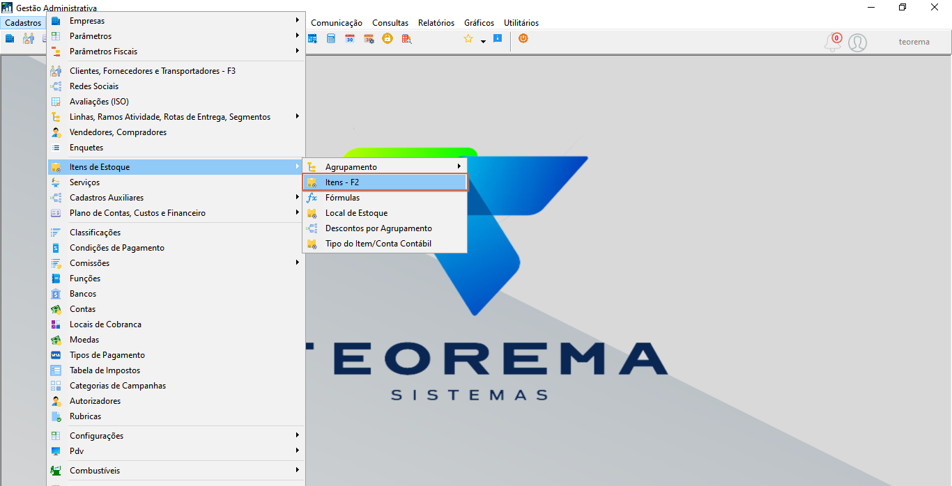Open the notifications bell icon

pos(832,42)
